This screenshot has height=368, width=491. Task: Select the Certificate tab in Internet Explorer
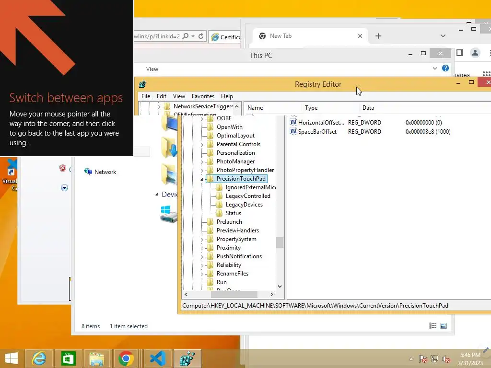[x=225, y=37]
